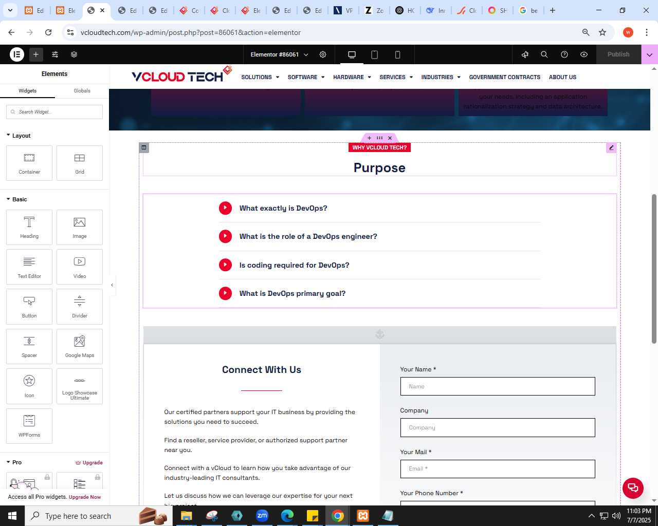Select the Button widget
Screen dimensions: 658x526
pyautogui.click(x=29, y=307)
